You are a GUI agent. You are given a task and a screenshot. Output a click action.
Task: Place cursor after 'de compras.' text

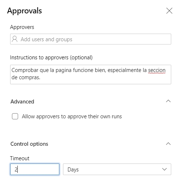(x=41, y=77)
